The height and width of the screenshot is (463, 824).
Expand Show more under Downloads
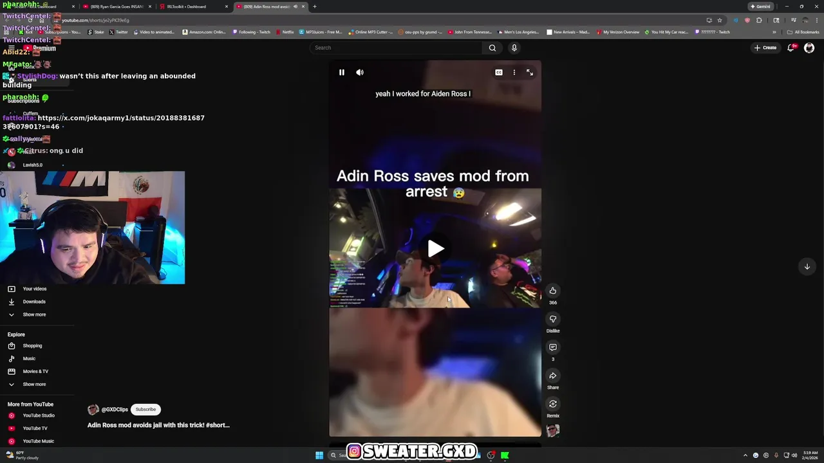point(34,314)
